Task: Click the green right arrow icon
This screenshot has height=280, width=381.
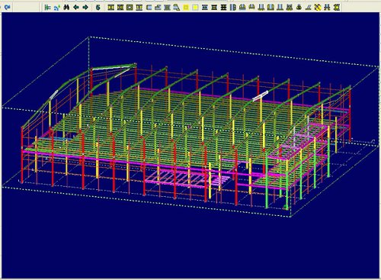Action: pyautogui.click(x=85, y=8)
